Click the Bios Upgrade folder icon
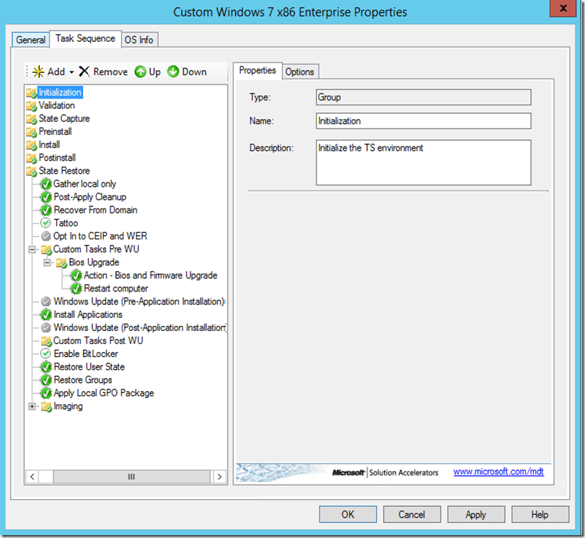This screenshot has height=538, width=585. pyautogui.click(x=61, y=263)
